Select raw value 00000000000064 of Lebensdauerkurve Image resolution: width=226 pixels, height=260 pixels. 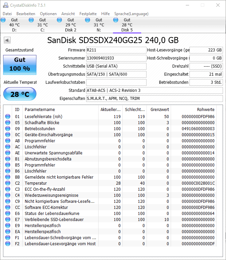click(198, 213)
